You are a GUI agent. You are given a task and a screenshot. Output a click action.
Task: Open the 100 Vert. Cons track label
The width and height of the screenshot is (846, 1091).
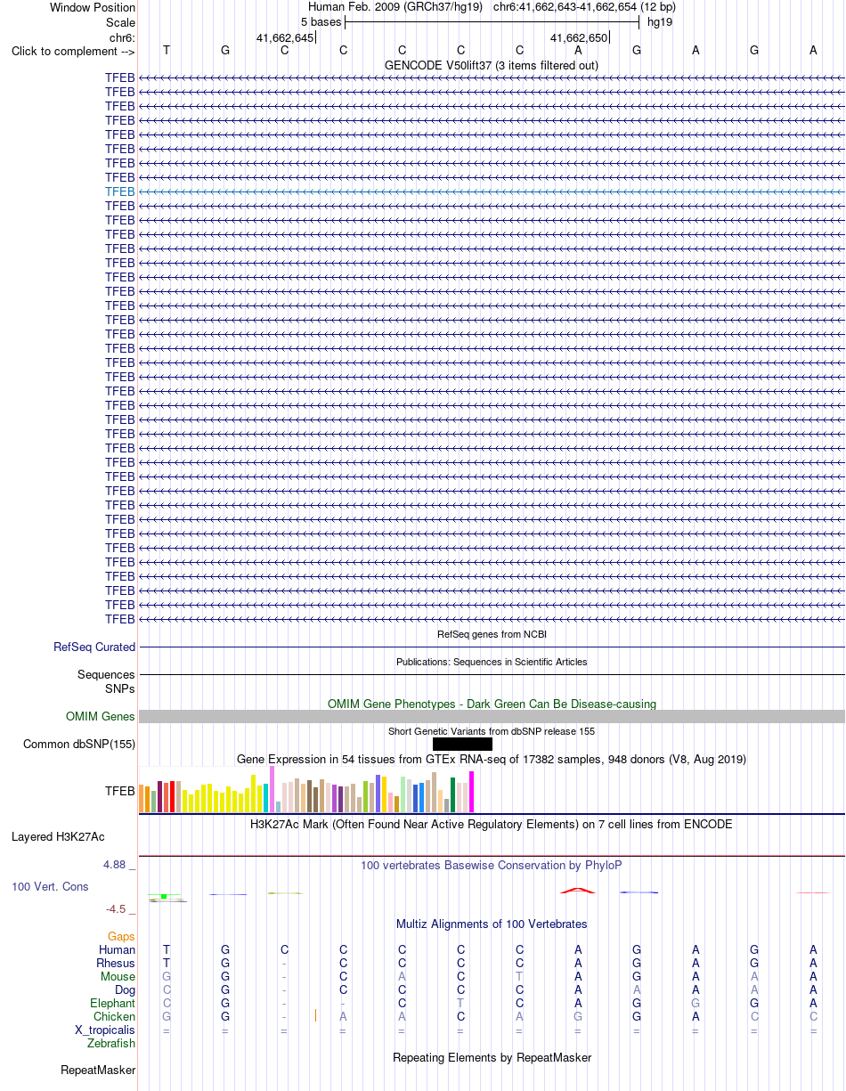coord(50,887)
